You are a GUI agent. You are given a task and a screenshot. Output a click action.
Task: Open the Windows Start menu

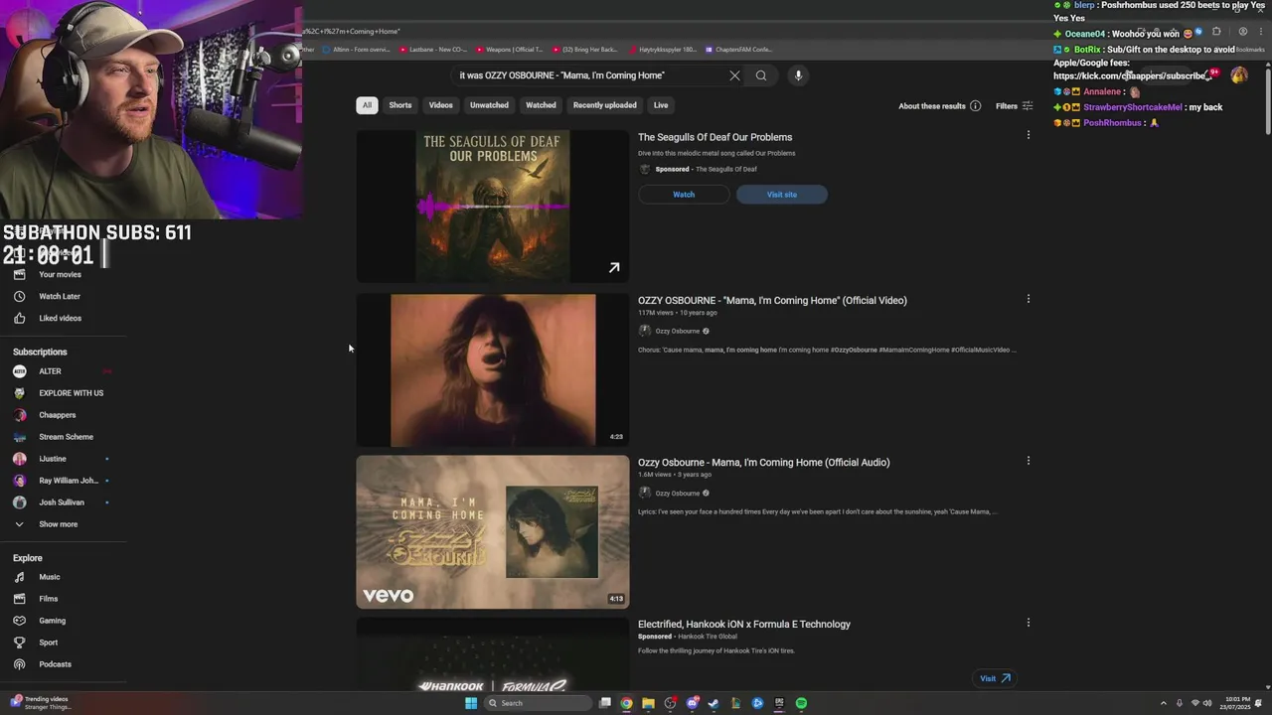(x=471, y=703)
